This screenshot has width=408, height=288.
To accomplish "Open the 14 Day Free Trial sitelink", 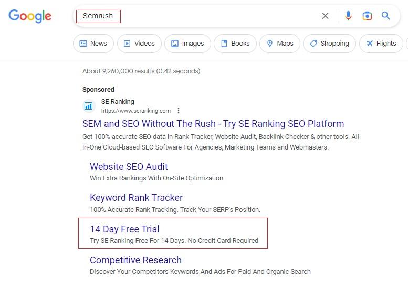I will coord(124,229).
